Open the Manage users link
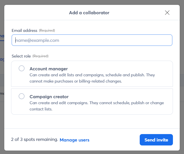Screen dimensions: 184x154 point(74,140)
